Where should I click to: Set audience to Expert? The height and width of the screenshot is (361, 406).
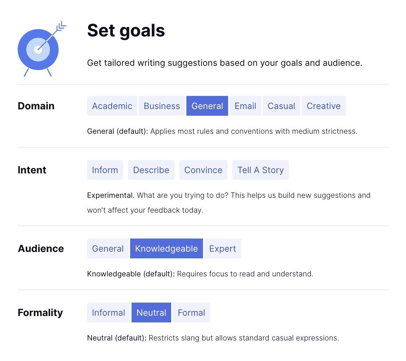point(223,248)
